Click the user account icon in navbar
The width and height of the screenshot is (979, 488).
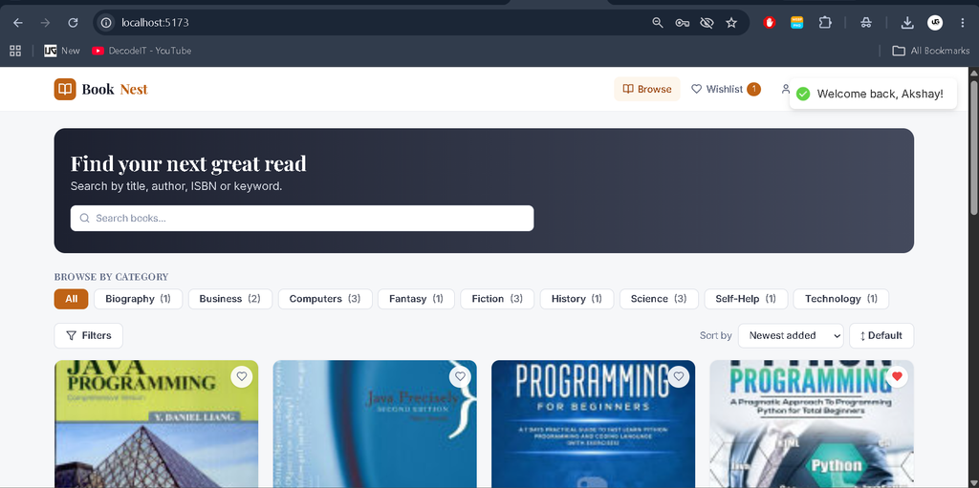click(x=786, y=89)
